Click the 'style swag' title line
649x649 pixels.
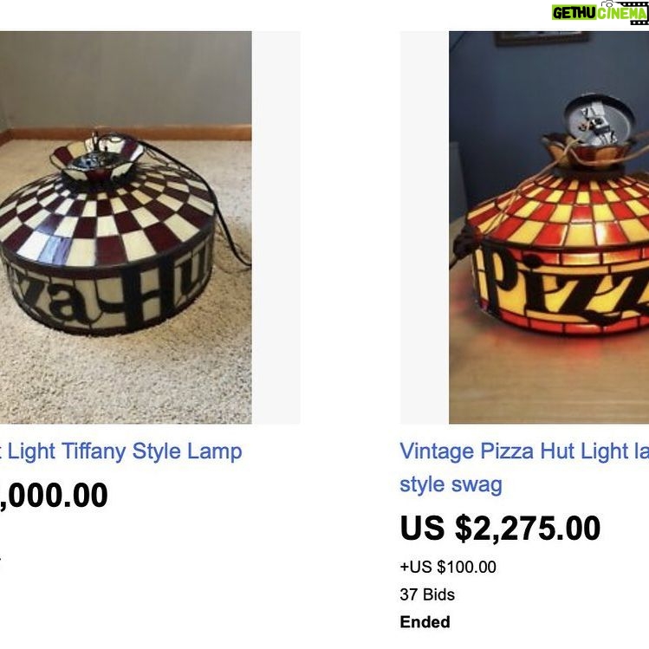click(451, 484)
